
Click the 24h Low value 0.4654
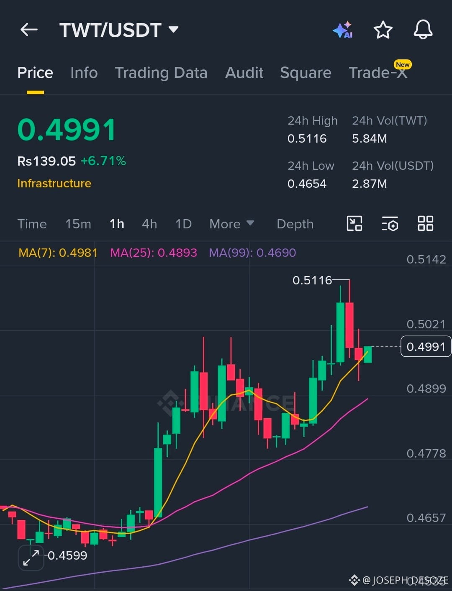pos(307,184)
